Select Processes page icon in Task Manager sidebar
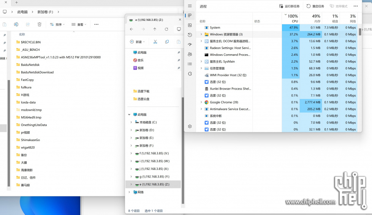Image resolution: width=372 pixels, height=215 pixels. click(190, 16)
